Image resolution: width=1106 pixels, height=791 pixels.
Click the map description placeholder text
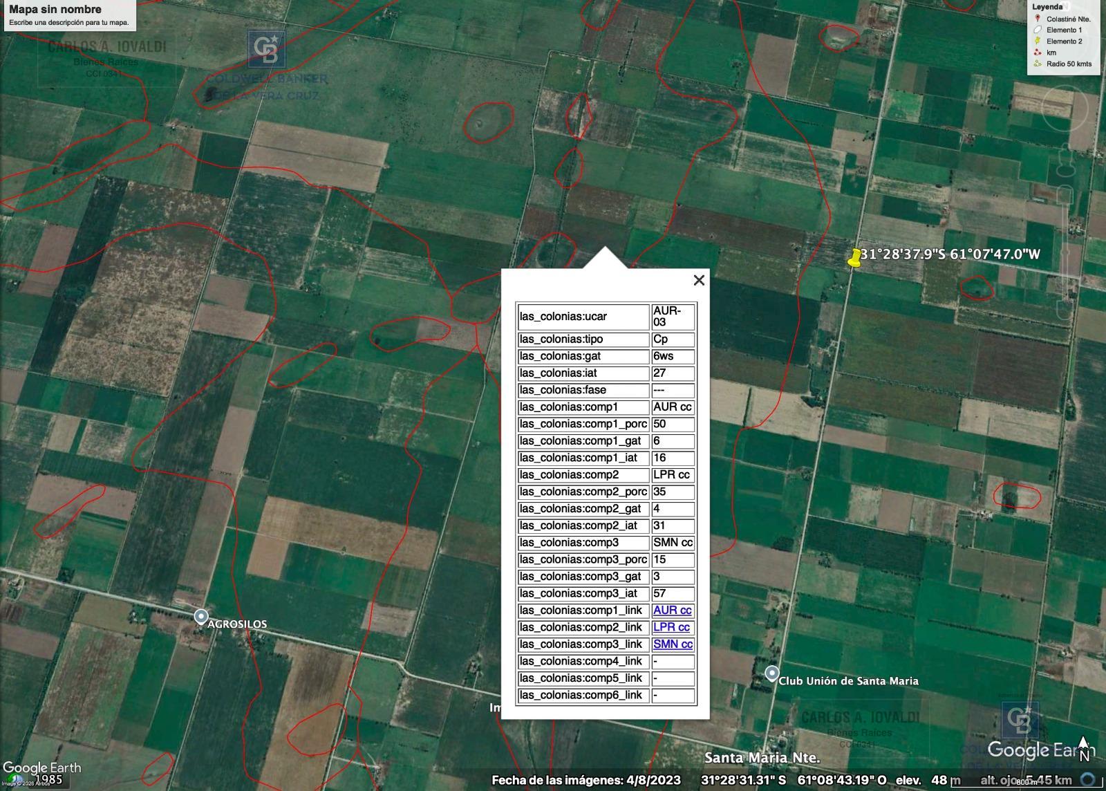coord(68,22)
